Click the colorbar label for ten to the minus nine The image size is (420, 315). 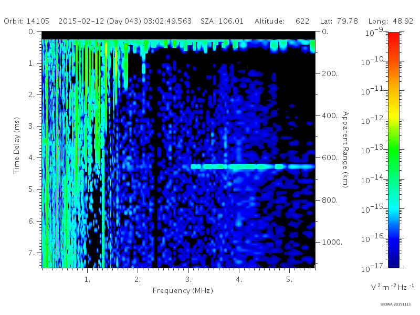tap(375, 33)
